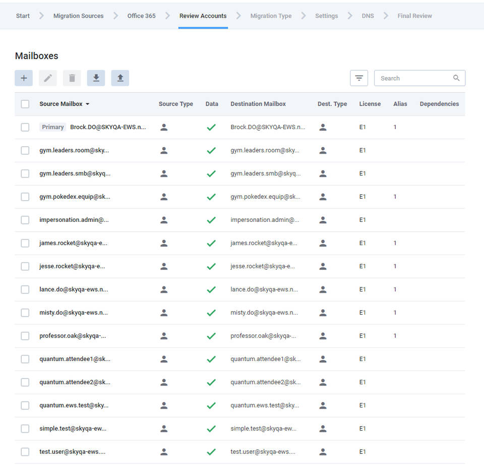
Task: Jump to the Final Review step
Action: (414, 16)
